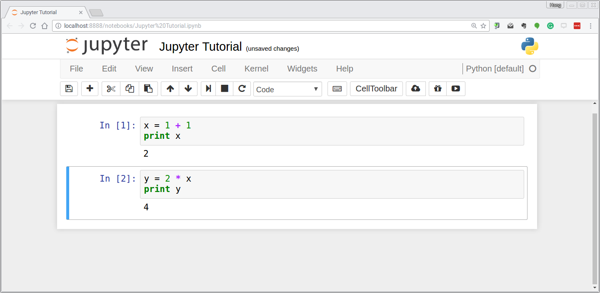This screenshot has width=600, height=293.
Task: Copy the selected cell using the copy icon
Action: (129, 89)
